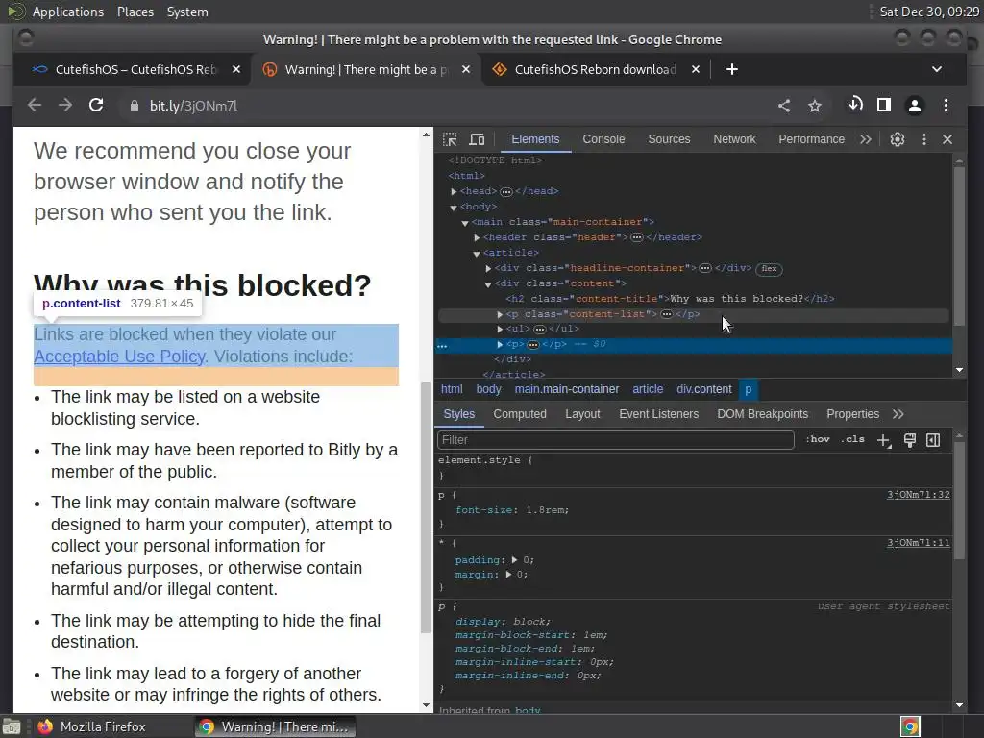Screen dimensions: 984x738
Task: Collapse the body node in the DOM tree
Action: (x=454, y=208)
